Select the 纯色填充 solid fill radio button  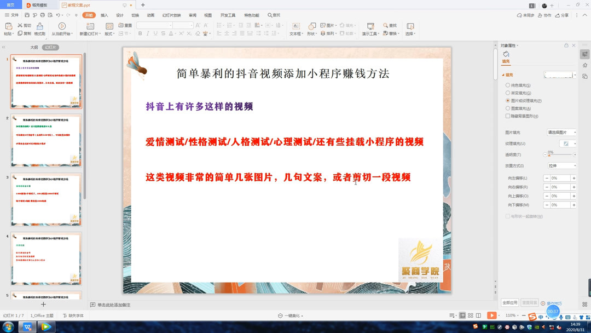pos(507,85)
